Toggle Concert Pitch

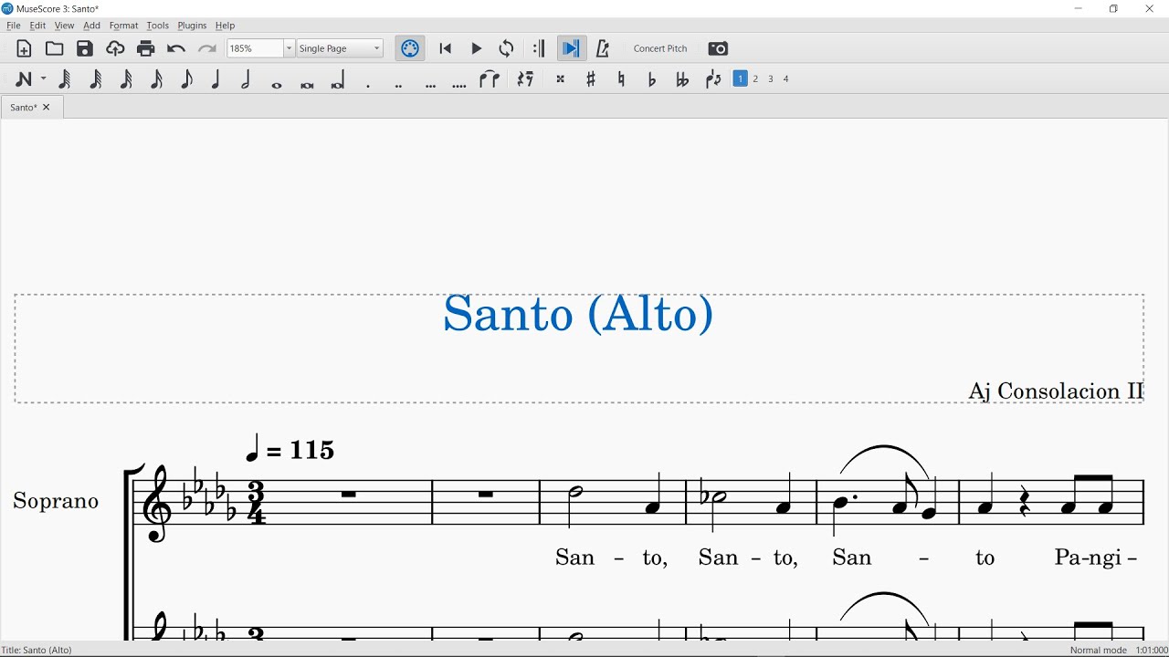(660, 48)
